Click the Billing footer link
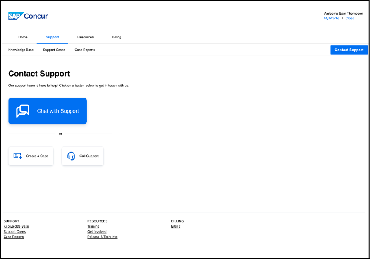This screenshot has height=259, width=370. point(175,226)
